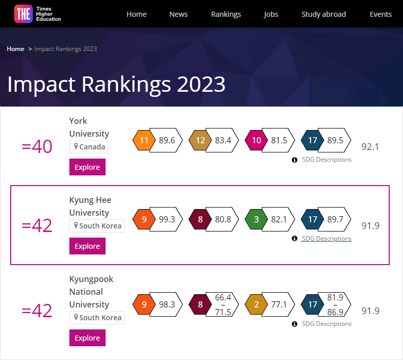
Task: Click the Home breadcrumb link
Action: (15, 49)
